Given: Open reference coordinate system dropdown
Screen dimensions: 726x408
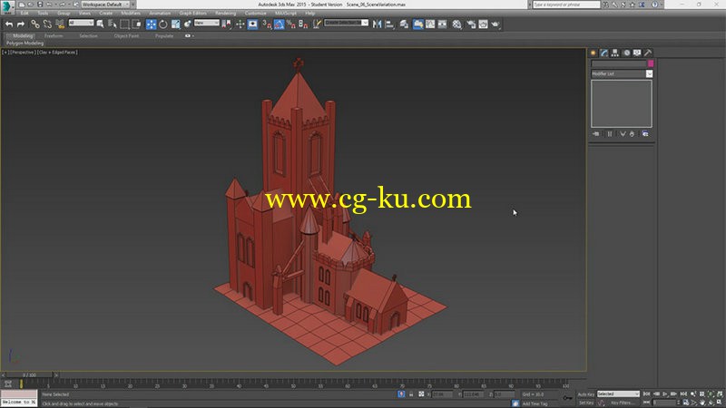Looking at the screenshot, I should click(207, 23).
